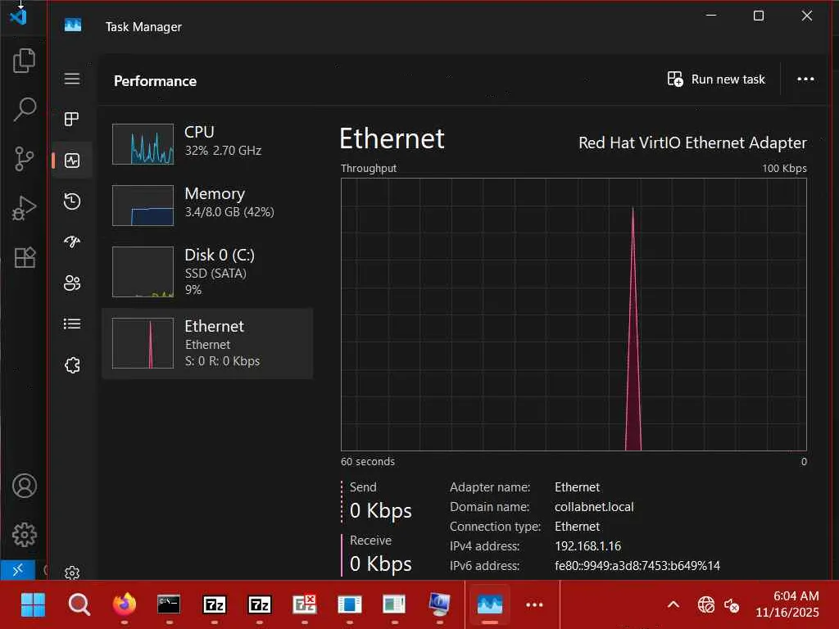839x629 pixels.
Task: Open VS Code Accounts icon
Action: 24,486
